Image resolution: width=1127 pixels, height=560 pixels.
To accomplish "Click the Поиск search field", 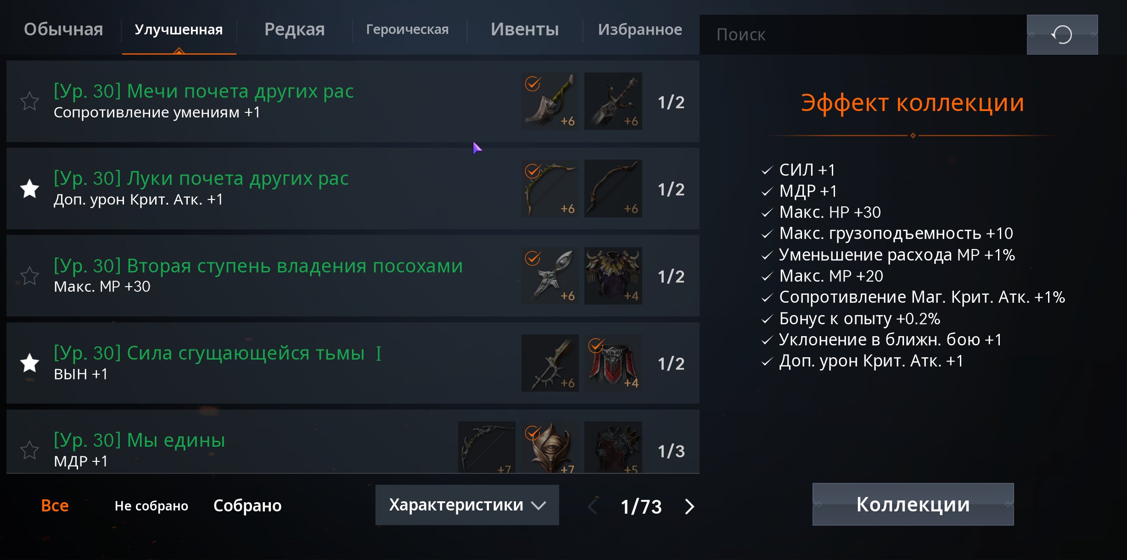I will coord(863,34).
